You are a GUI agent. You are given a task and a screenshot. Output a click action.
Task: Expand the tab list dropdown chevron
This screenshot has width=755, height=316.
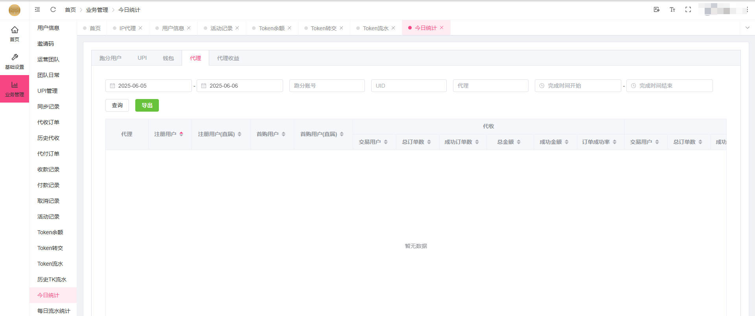[748, 28]
